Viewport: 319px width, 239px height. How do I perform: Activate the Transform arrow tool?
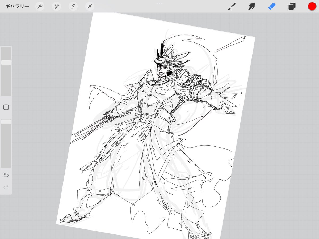coord(90,6)
